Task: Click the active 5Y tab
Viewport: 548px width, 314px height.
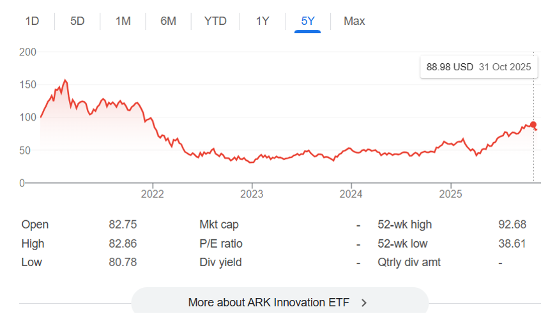Action: (x=308, y=21)
